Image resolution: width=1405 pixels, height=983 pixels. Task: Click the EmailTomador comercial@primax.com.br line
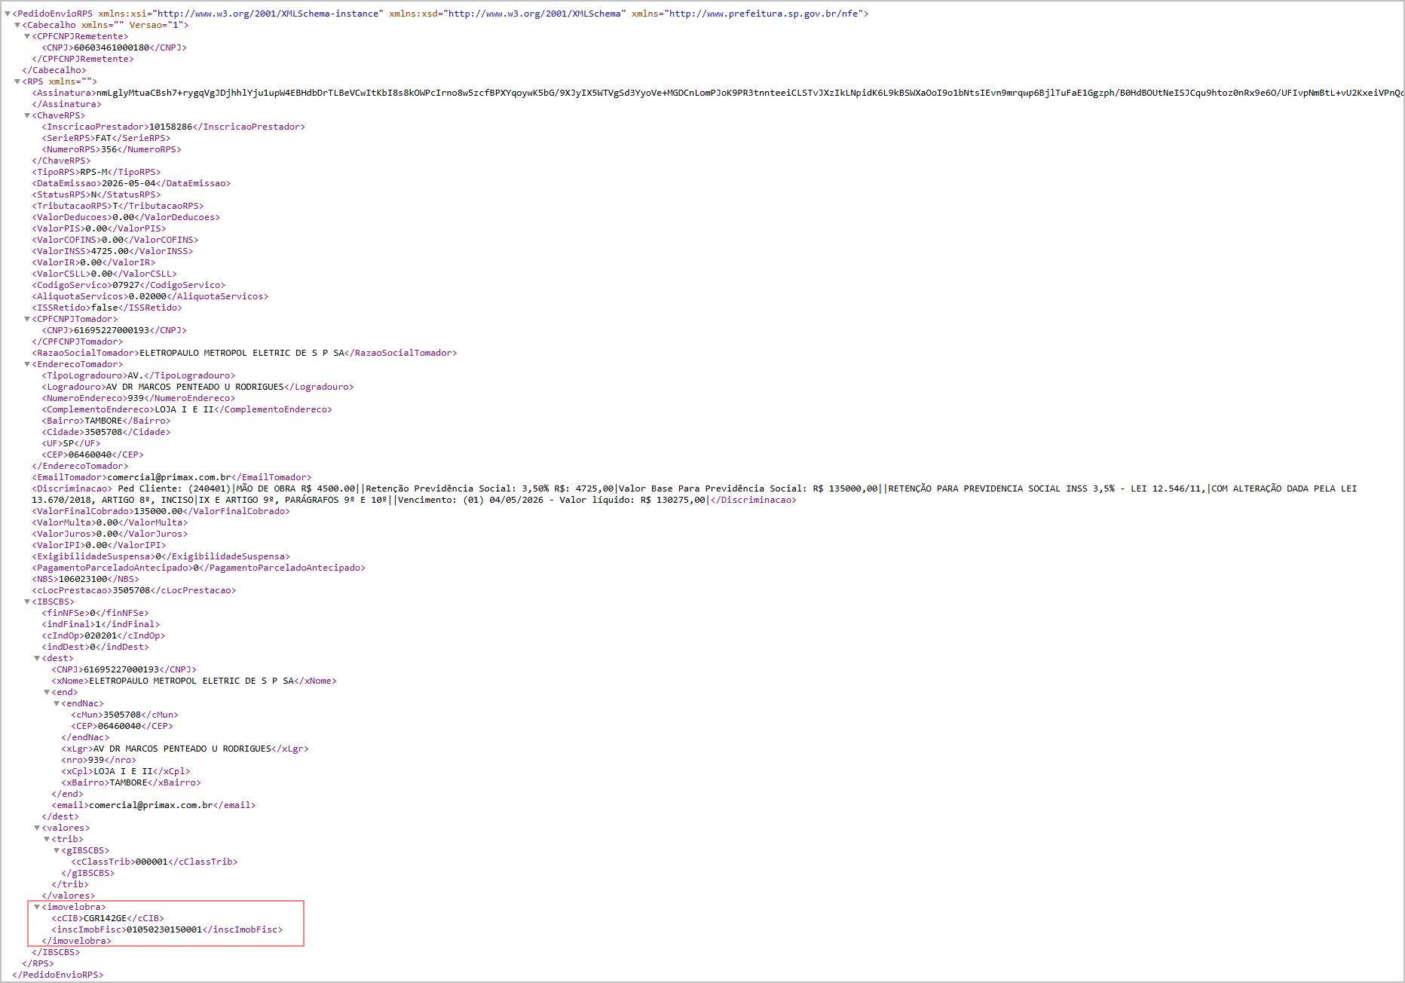coord(172,477)
